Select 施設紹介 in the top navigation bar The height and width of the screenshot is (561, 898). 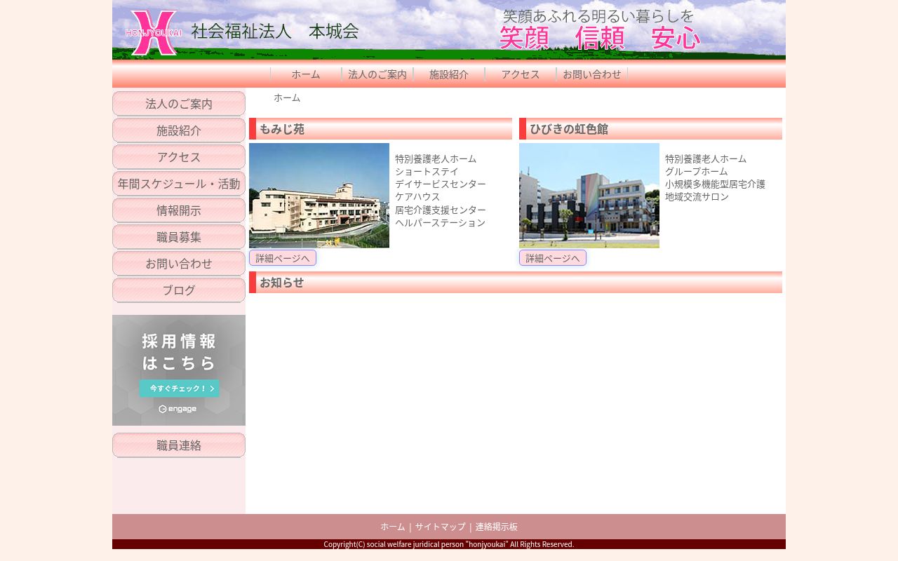click(449, 74)
